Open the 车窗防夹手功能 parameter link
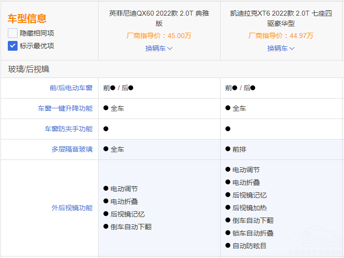 [x=69, y=129]
